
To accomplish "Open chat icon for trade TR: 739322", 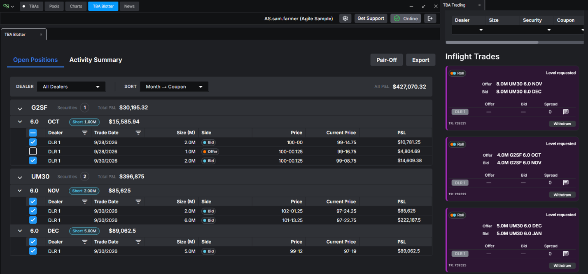I will tap(566, 183).
